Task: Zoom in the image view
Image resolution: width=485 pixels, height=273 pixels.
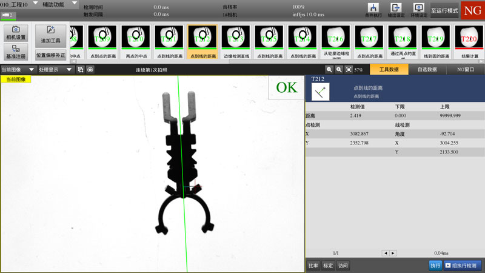Action: pyautogui.click(x=339, y=70)
